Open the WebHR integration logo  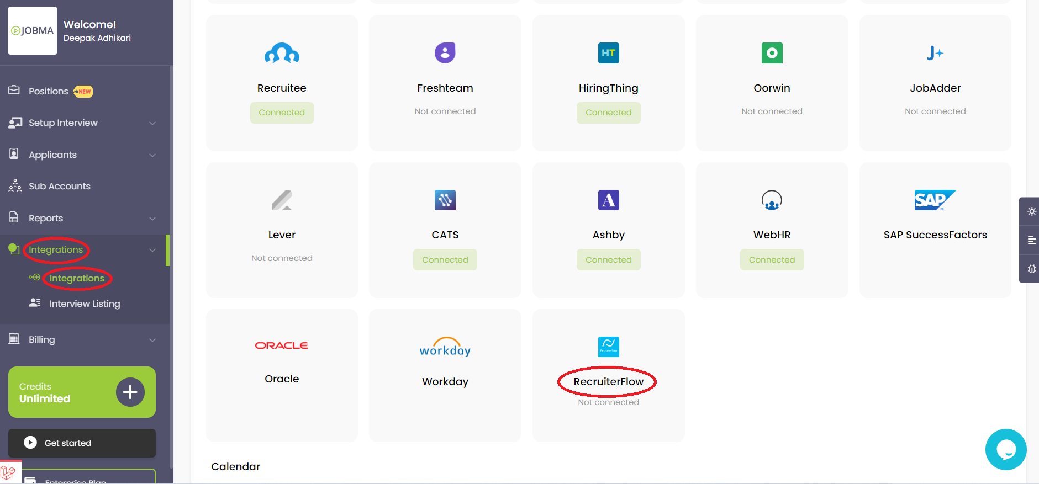pos(772,200)
